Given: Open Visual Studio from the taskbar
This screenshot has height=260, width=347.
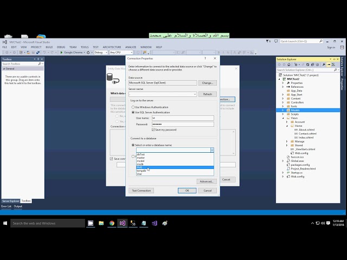Looking at the screenshot, I should (x=123, y=223).
